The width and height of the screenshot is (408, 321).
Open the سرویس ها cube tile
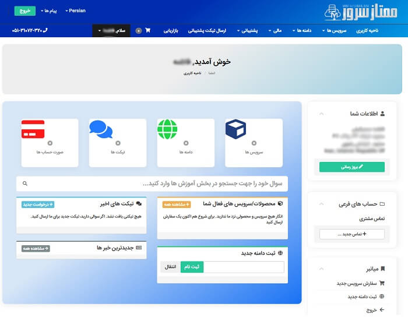pos(254,143)
